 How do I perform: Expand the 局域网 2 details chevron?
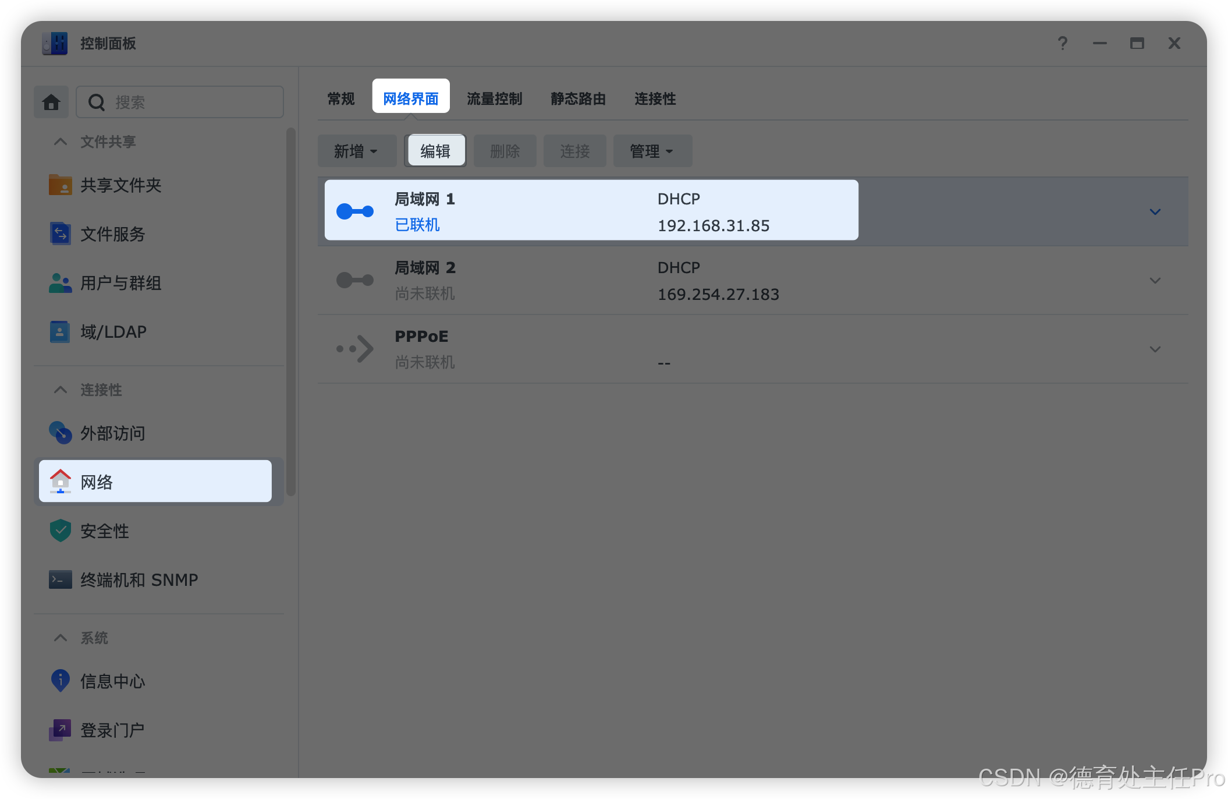1155,281
